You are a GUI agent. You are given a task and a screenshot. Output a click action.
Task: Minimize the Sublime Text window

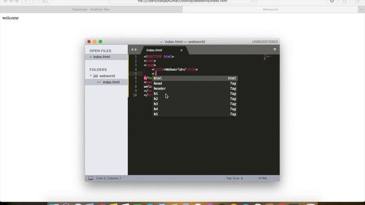[x=95, y=42]
